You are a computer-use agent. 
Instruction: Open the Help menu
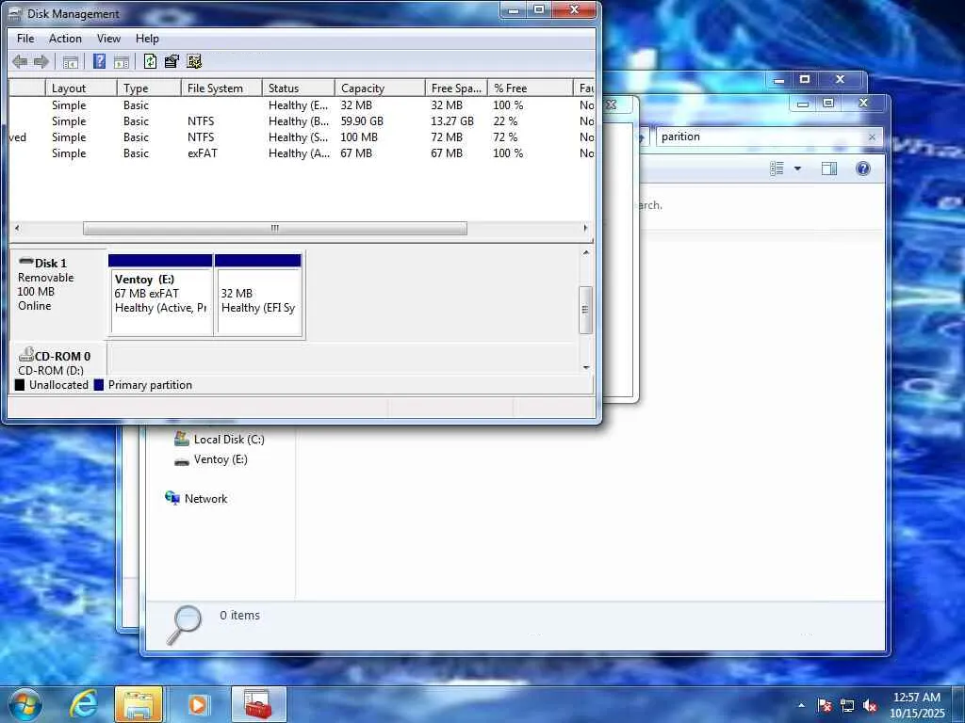147,38
